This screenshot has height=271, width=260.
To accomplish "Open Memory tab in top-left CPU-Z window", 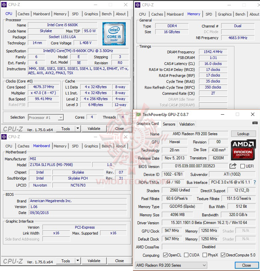I will pyautogui.click(x=60, y=14).
